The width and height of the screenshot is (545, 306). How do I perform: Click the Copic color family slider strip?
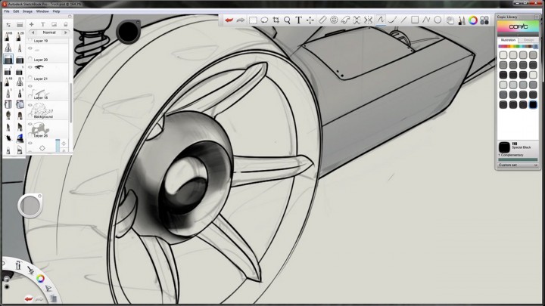[x=518, y=46]
